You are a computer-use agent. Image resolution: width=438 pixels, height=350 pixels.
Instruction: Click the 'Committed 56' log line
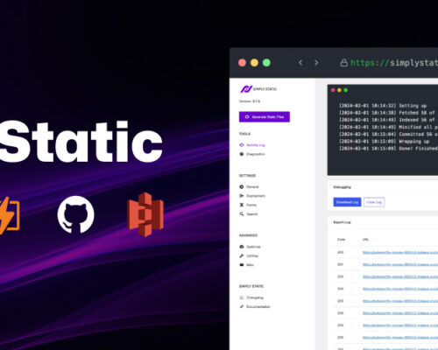pyautogui.click(x=388, y=134)
